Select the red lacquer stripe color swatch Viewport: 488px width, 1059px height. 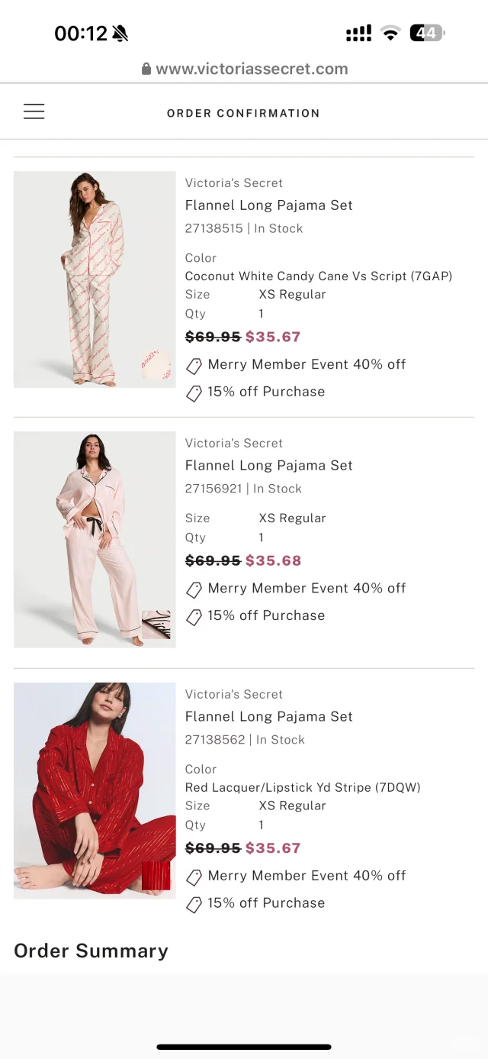(x=156, y=876)
